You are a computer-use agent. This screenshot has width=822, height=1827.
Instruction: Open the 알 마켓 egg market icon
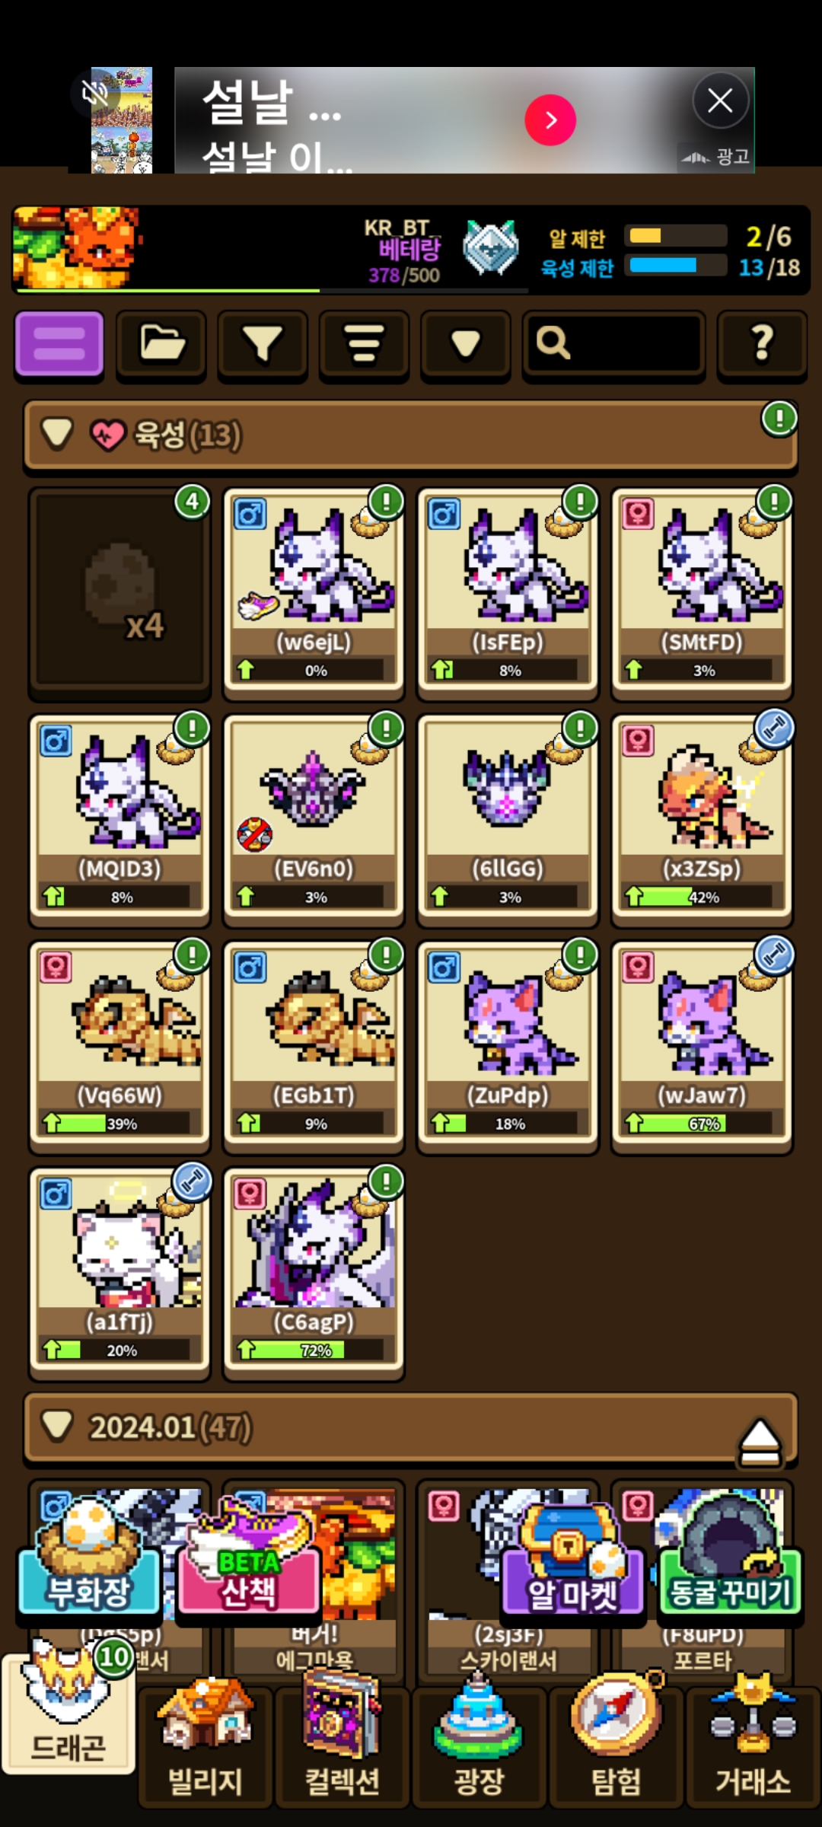[x=574, y=1558]
